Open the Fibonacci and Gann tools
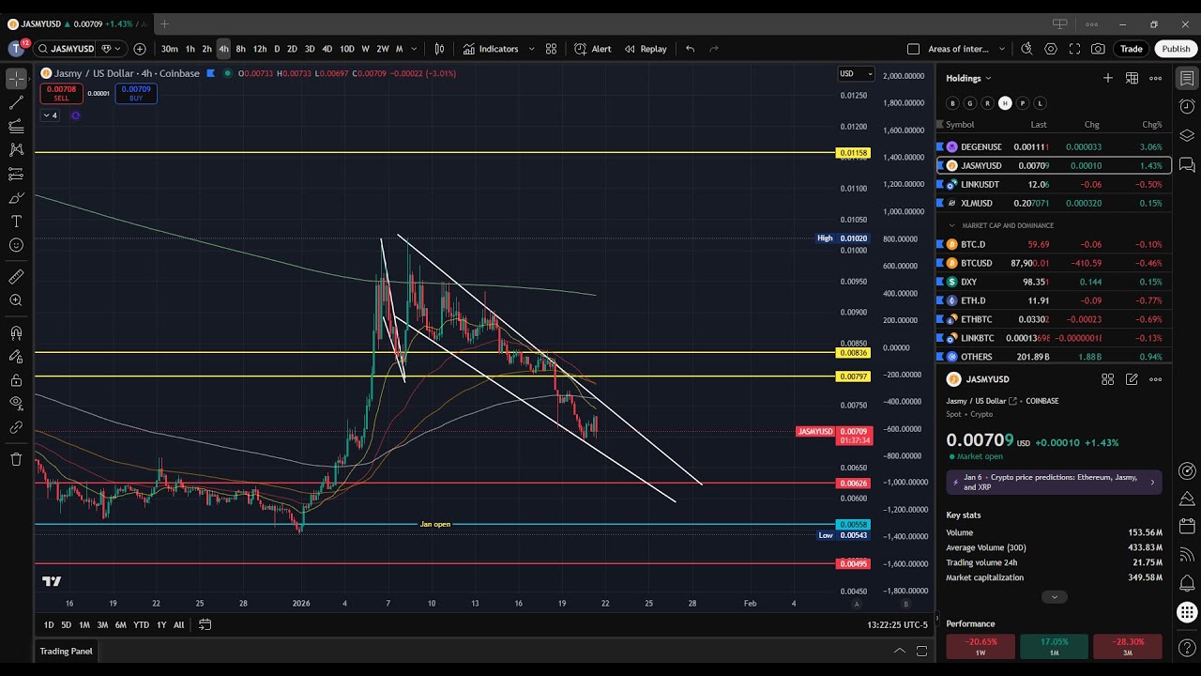Image resolution: width=1201 pixels, height=676 pixels. [16, 126]
